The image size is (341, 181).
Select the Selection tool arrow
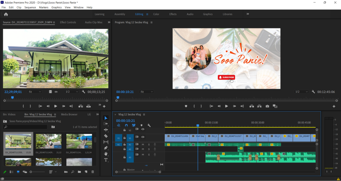(x=106, y=118)
